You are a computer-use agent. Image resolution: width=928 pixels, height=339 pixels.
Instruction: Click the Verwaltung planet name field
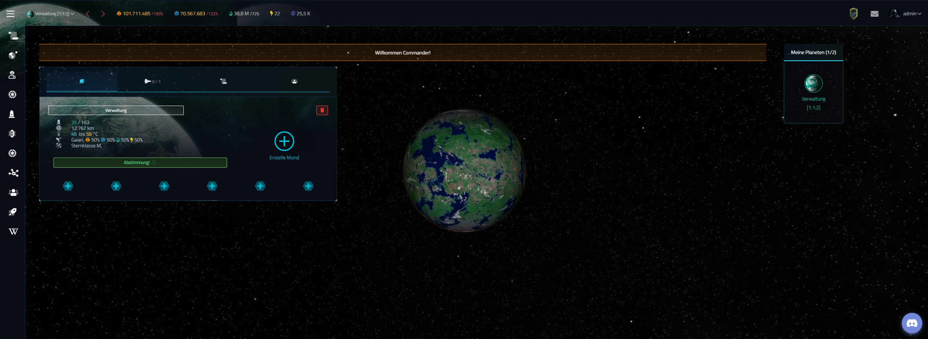click(116, 110)
